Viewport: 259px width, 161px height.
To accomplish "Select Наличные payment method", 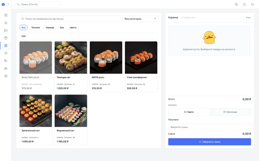I will coord(230,112).
